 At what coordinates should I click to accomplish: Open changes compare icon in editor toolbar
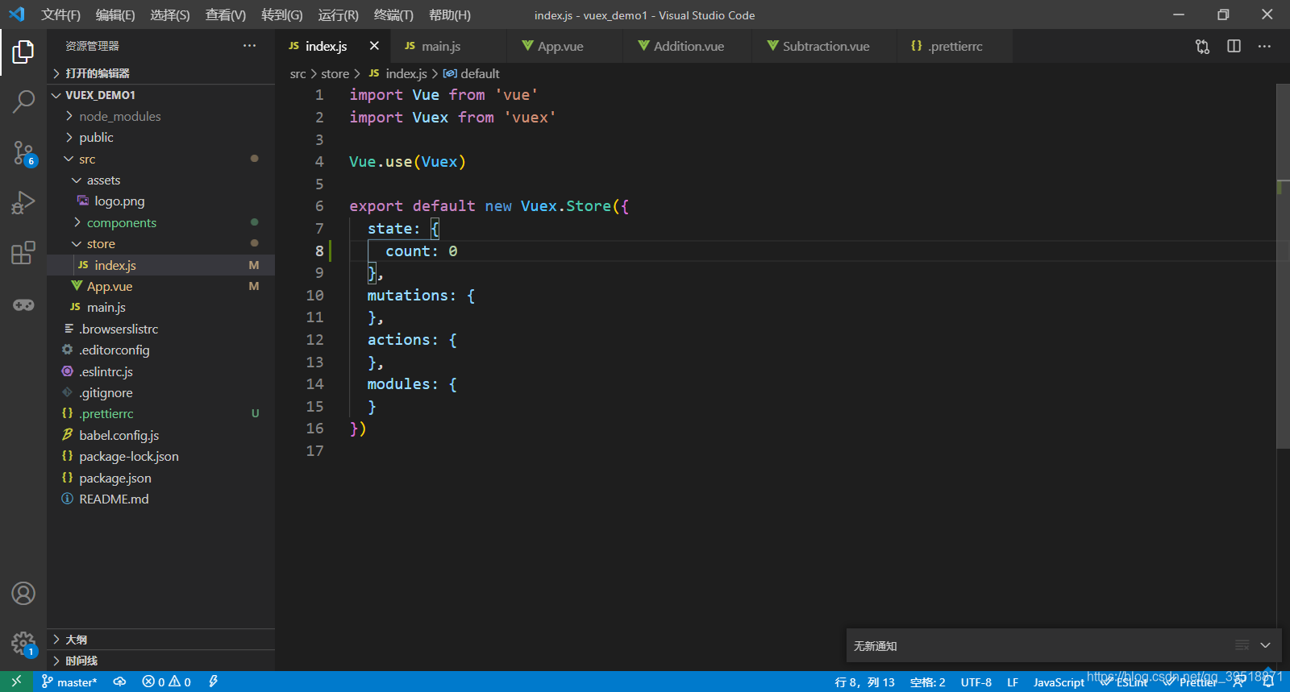click(x=1202, y=47)
